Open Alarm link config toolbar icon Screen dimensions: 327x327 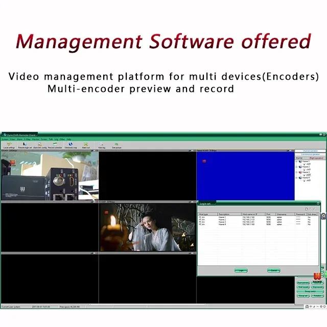tap(40, 145)
